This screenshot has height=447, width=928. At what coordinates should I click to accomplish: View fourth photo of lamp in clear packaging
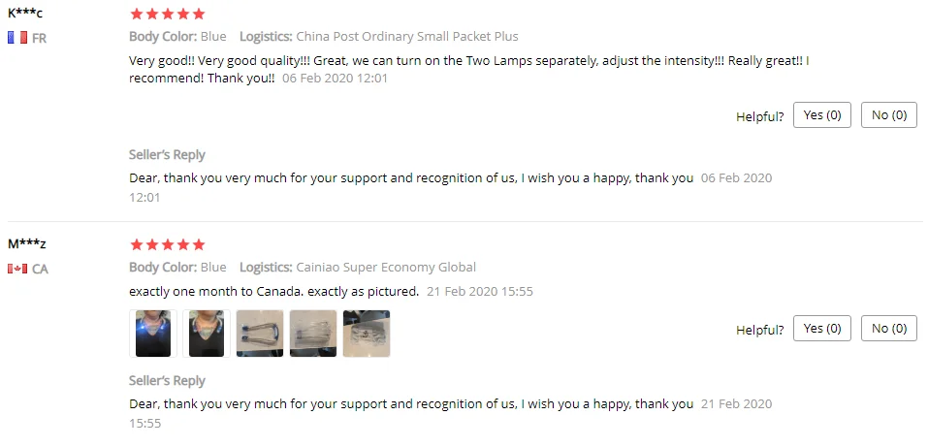point(313,334)
